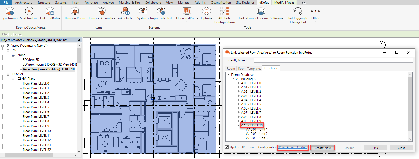Open the dRofus Options gear icon

(x=206, y=11)
